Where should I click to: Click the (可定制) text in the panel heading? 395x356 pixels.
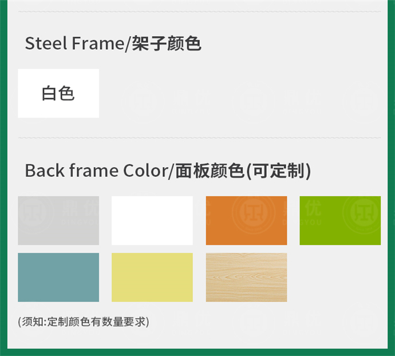pyautogui.click(x=278, y=171)
